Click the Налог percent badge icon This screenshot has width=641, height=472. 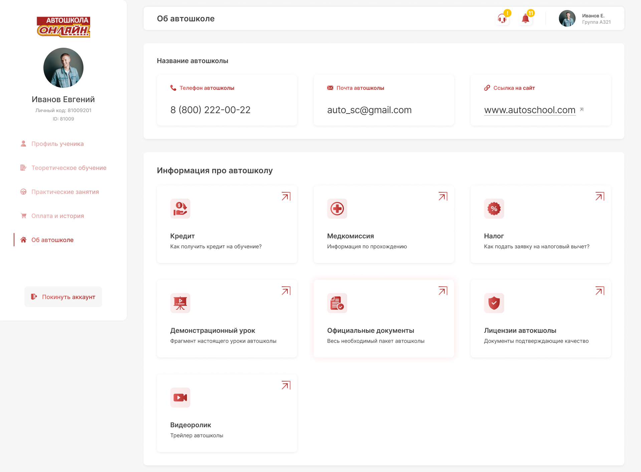pos(494,209)
